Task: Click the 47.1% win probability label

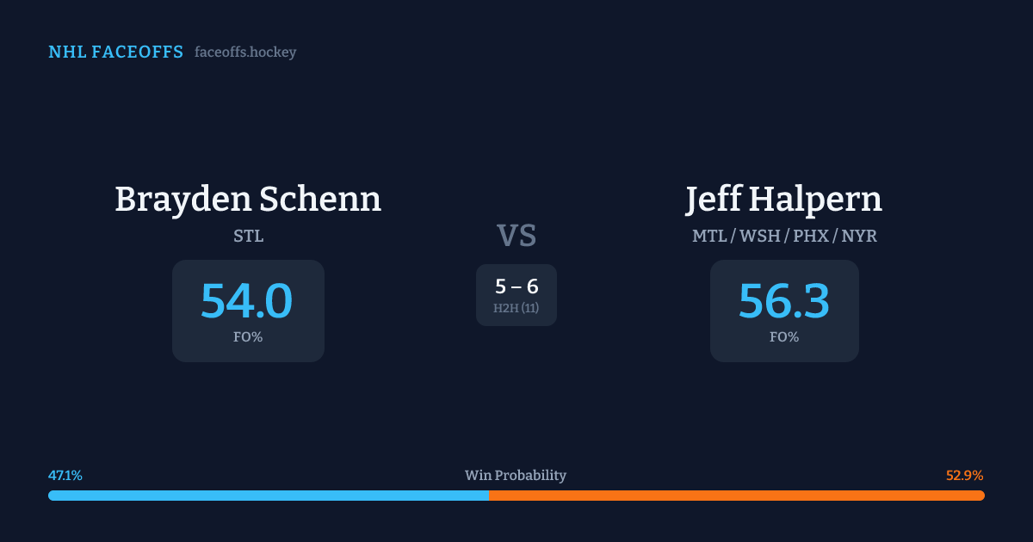Action: click(x=65, y=476)
